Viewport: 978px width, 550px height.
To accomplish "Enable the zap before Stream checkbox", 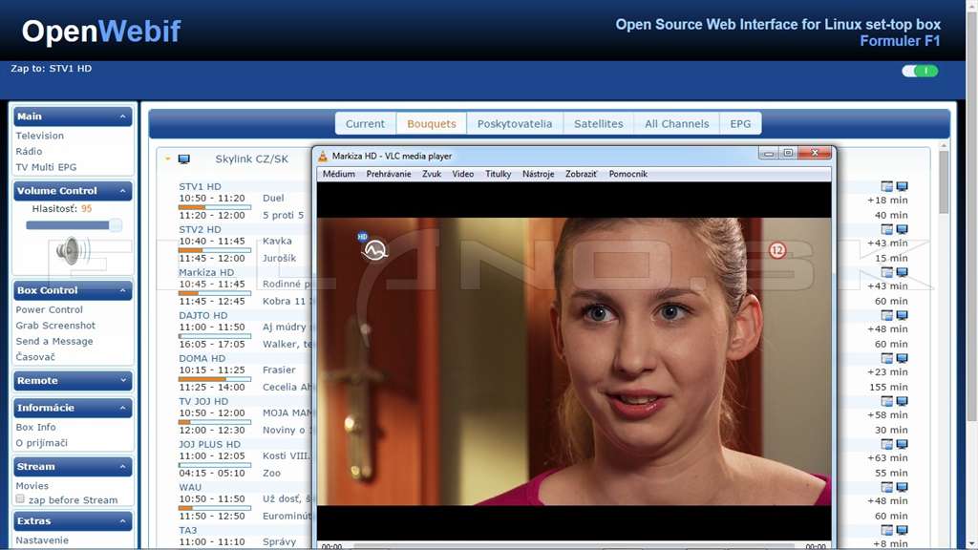I will [x=20, y=498].
